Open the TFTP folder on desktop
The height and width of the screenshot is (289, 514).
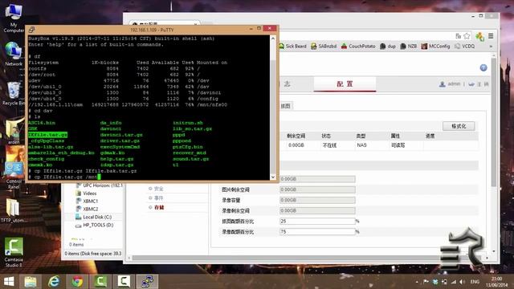click(x=13, y=210)
